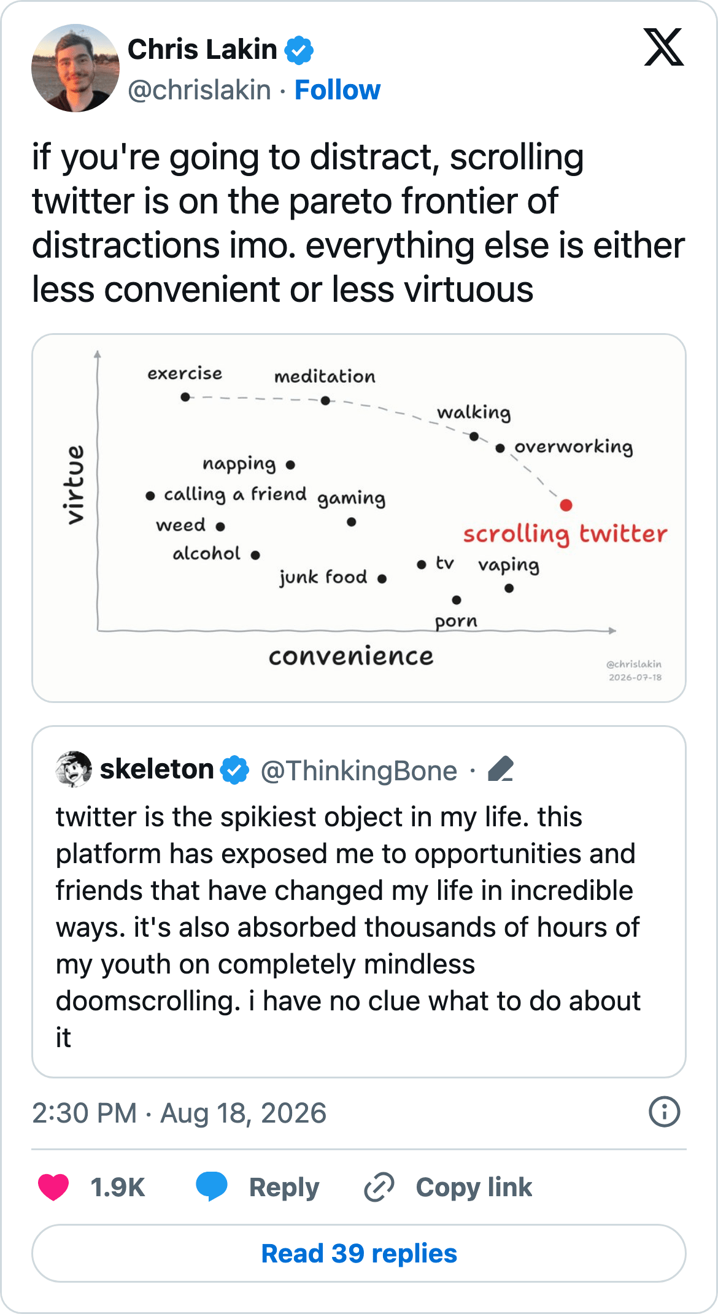This screenshot has height=1314, width=718.
Task: Click the 1.9K likes count
Action: point(118,1187)
